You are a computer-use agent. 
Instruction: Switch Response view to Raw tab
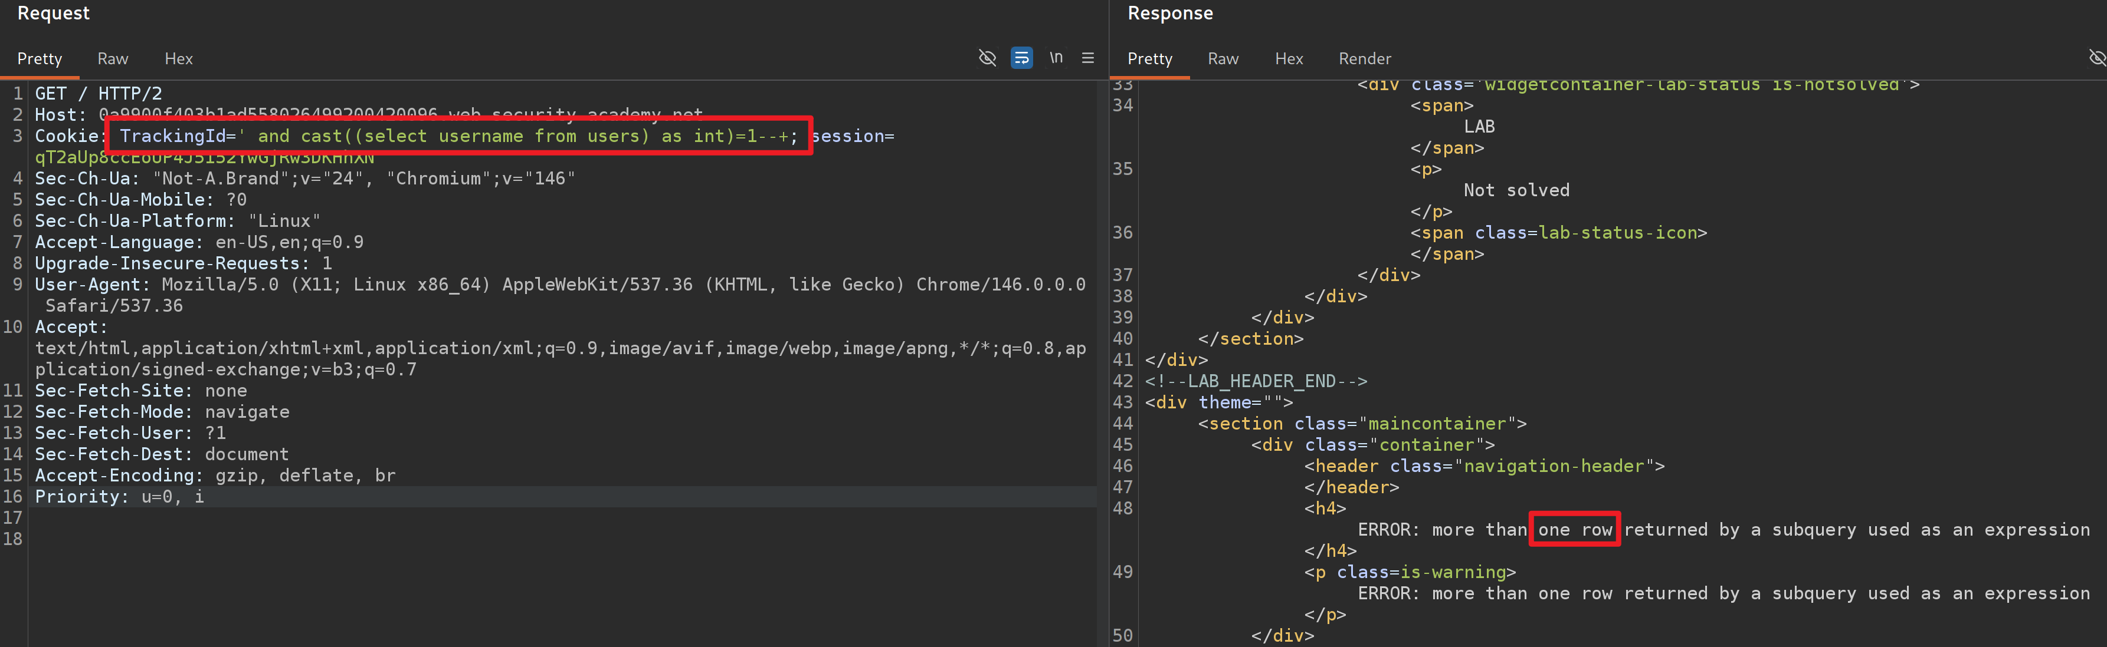point(1223,59)
